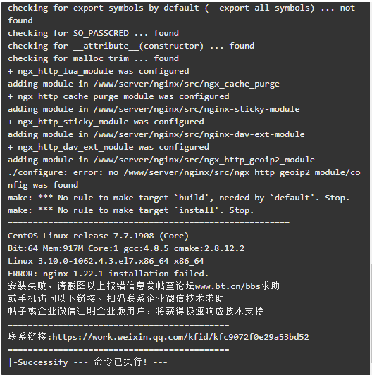
Task: Click the ngx_http_dav_ext_module was configured line
Action: coord(108,147)
